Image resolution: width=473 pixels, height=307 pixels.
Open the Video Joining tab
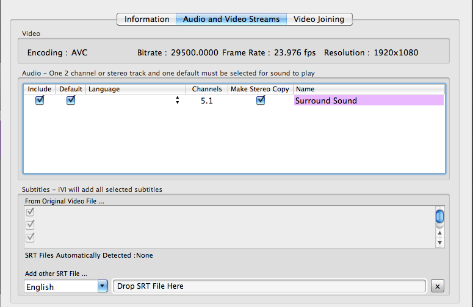319,19
